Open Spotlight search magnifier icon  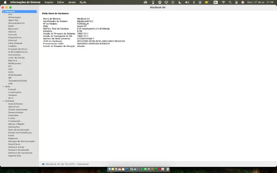point(230,2)
